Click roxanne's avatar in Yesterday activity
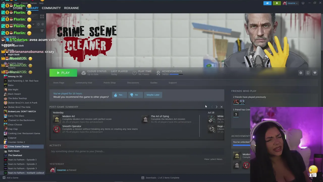Viewport: 323px width, 182px height. click(x=52, y=170)
